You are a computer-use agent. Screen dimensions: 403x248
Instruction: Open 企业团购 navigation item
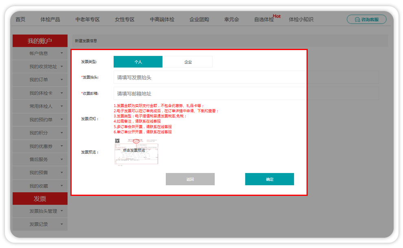[x=199, y=20]
